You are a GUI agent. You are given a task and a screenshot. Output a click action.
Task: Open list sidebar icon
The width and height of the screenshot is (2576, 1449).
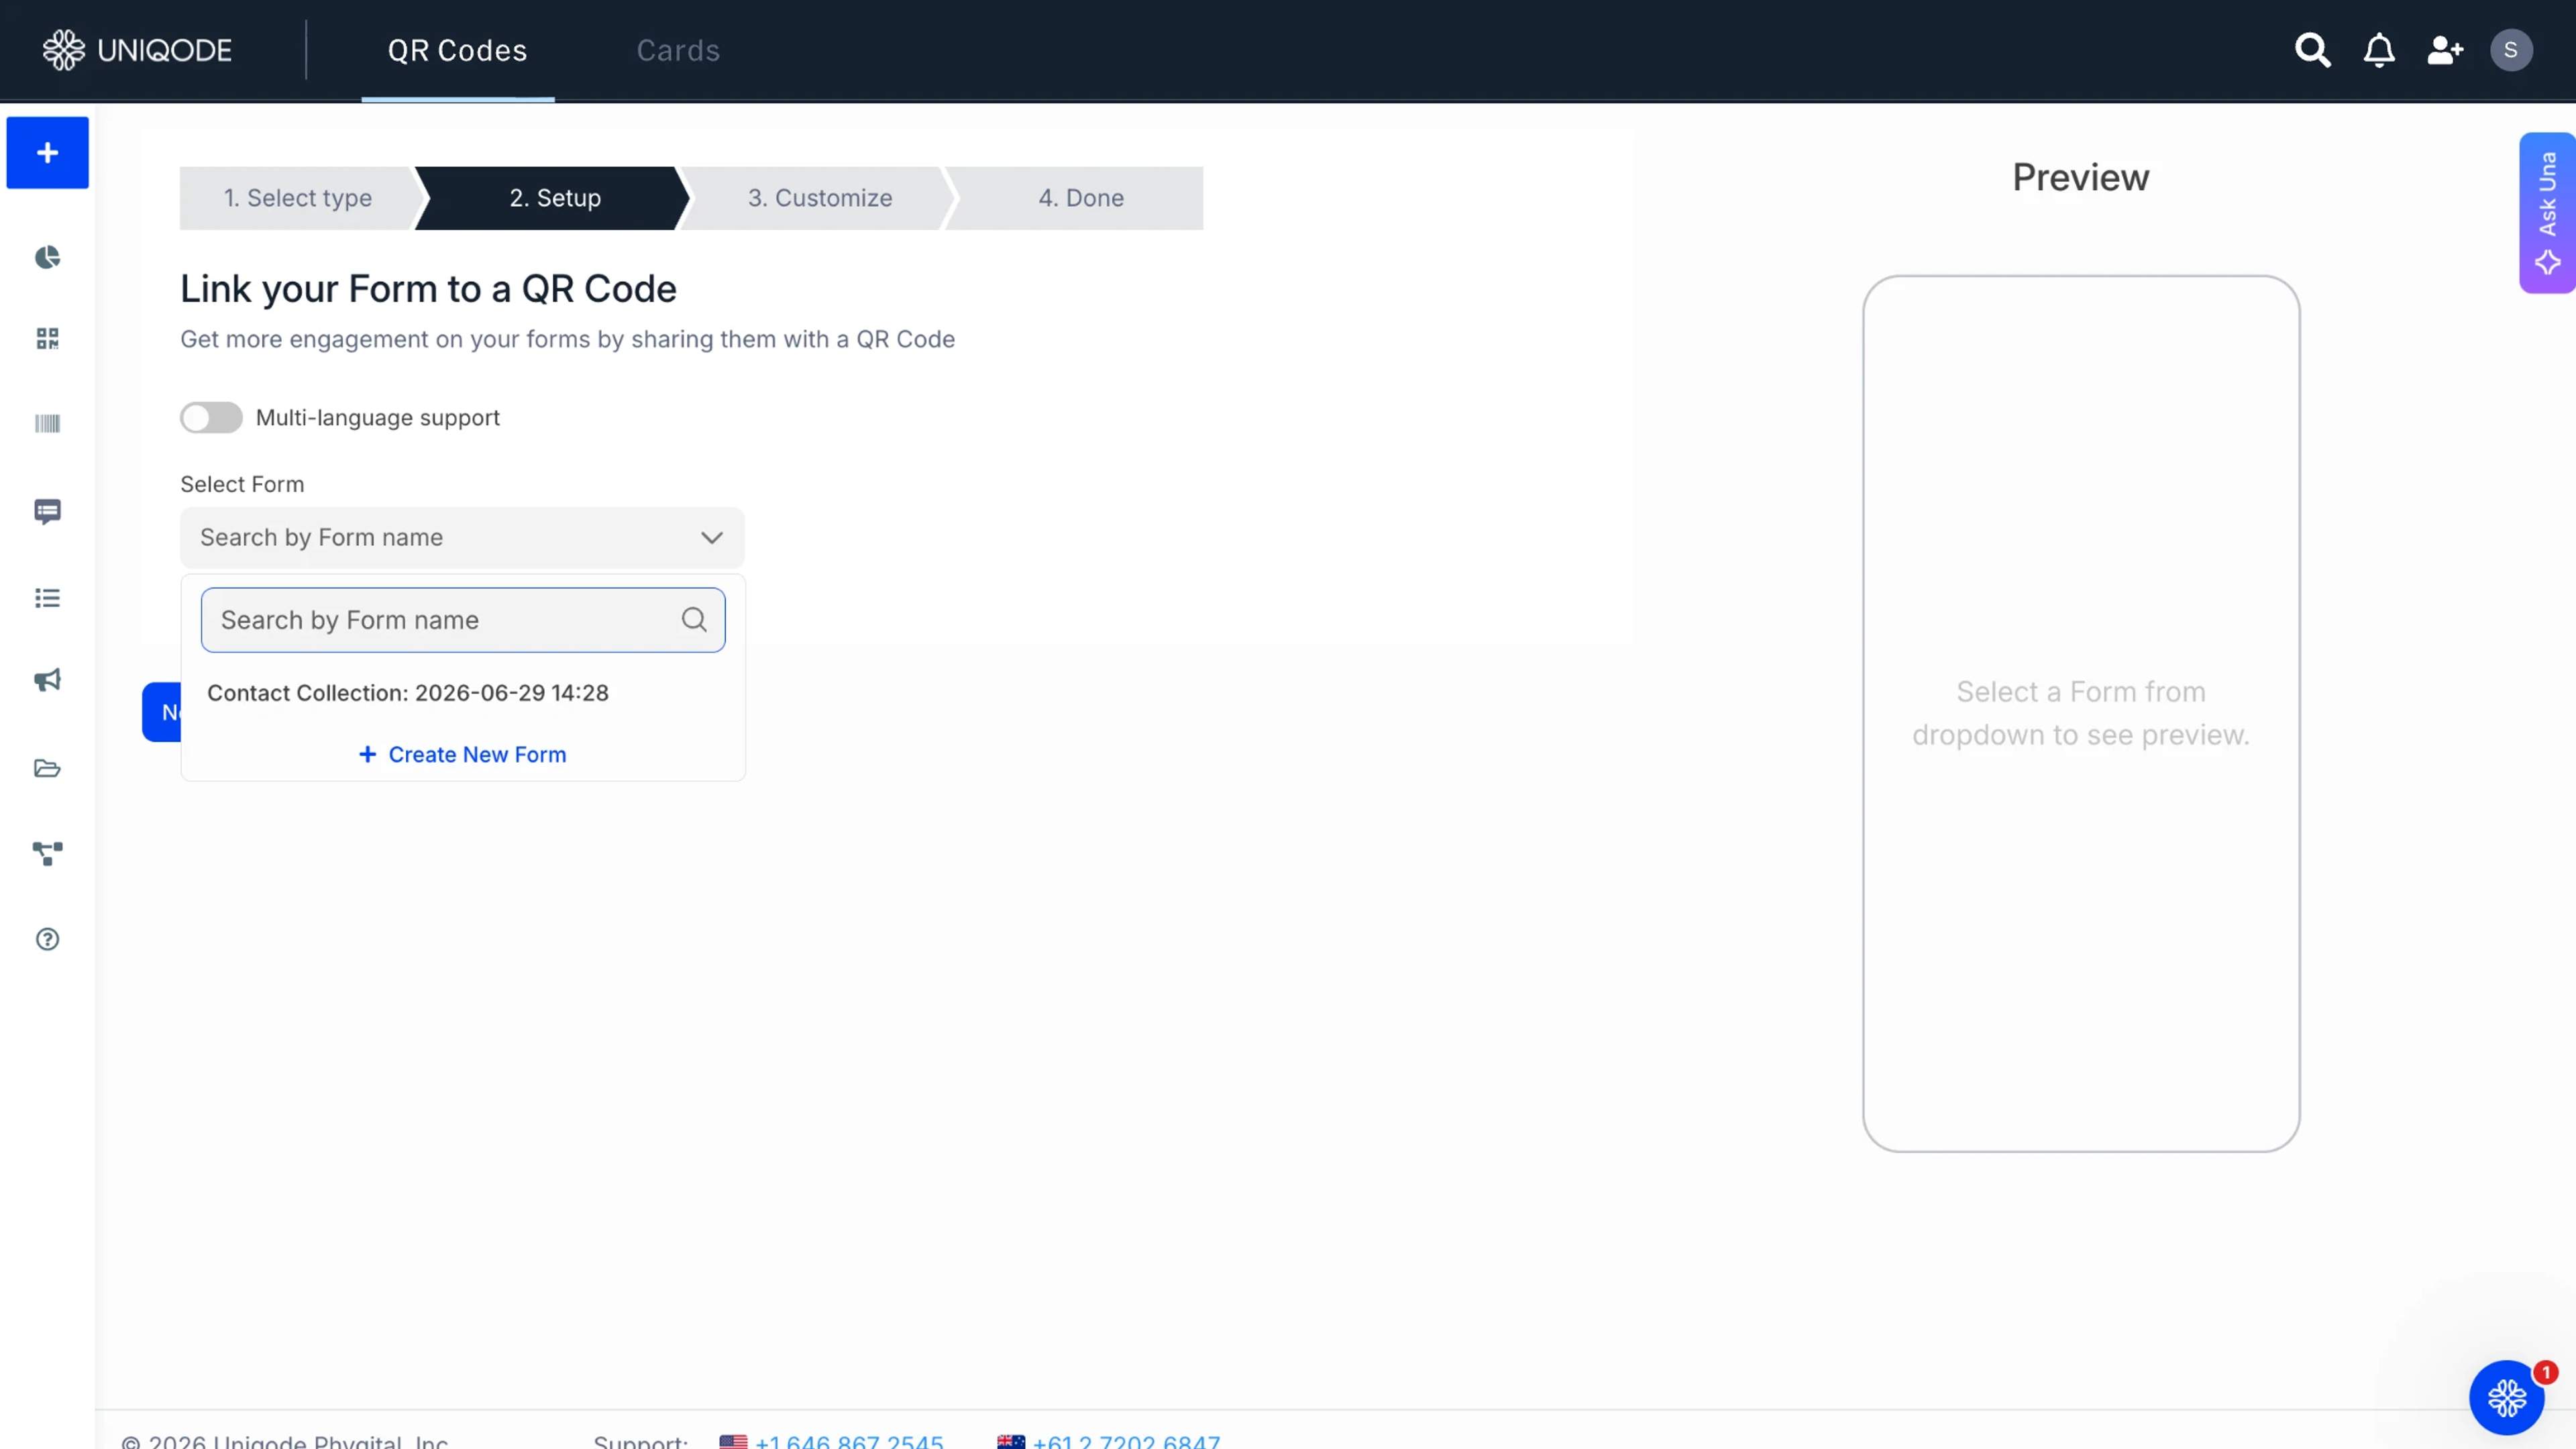tap(47, 598)
